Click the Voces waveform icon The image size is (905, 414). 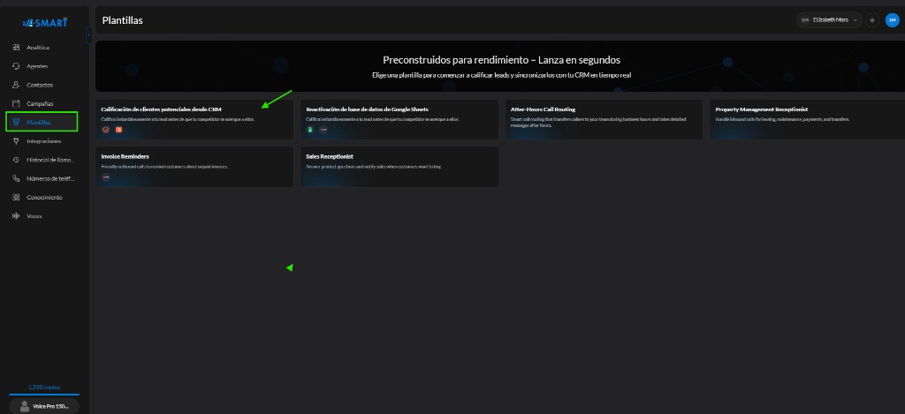[x=16, y=216]
